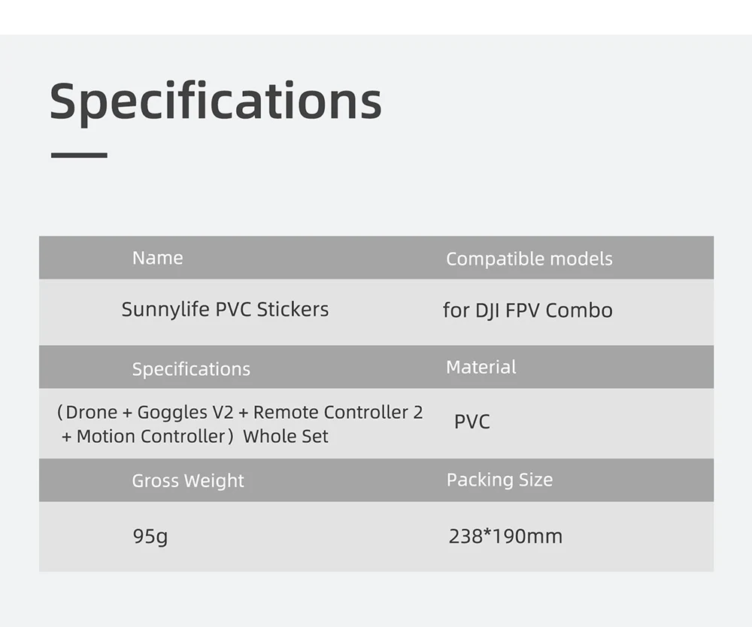
Task: Click the for DJI FPV Combo value
Action: point(527,310)
